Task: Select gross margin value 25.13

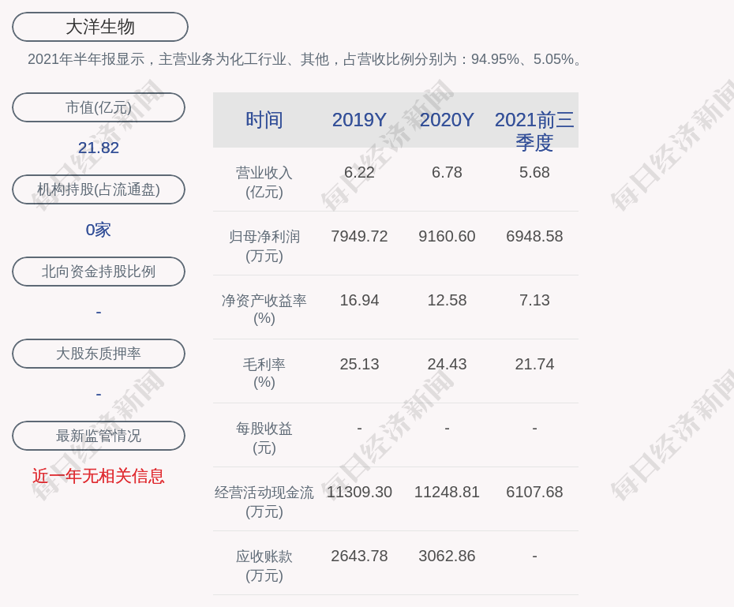Action: pyautogui.click(x=360, y=364)
